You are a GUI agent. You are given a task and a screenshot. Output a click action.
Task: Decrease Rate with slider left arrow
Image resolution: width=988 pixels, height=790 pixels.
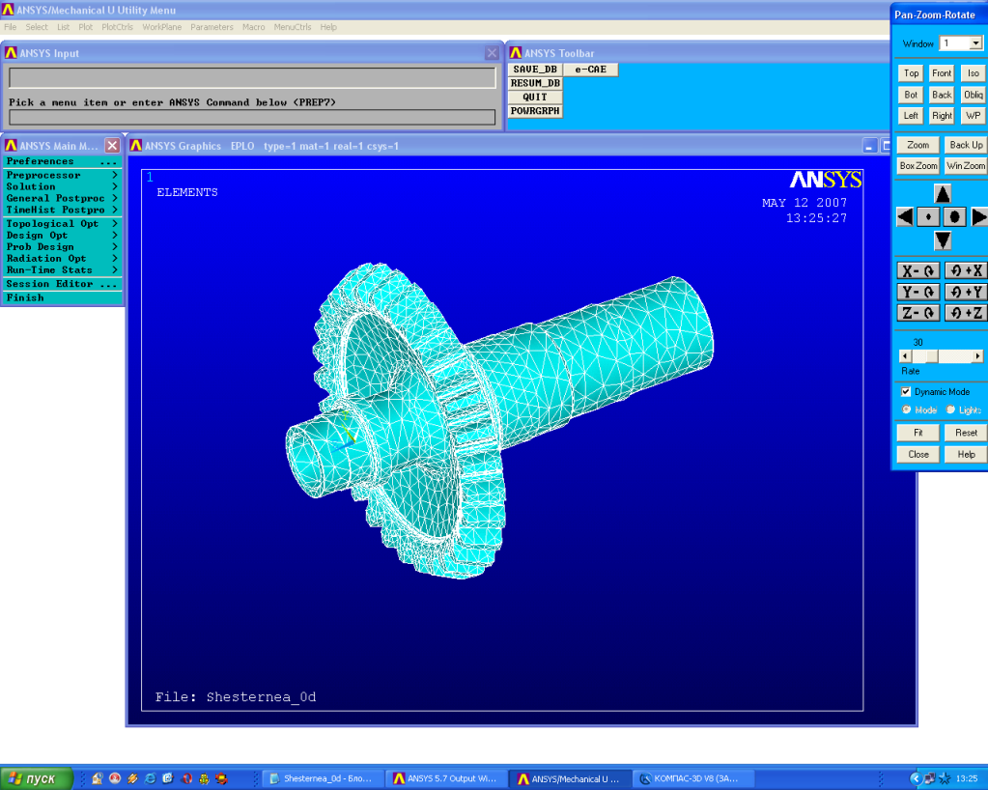pos(906,356)
